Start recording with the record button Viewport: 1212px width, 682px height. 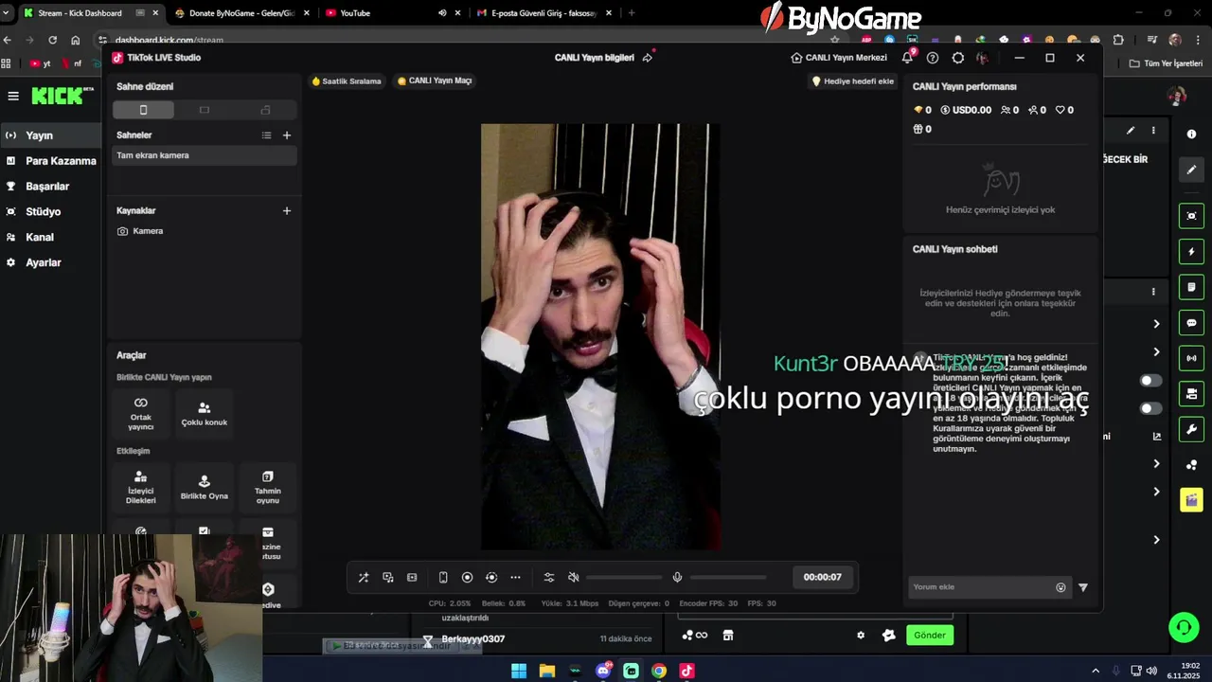click(467, 577)
